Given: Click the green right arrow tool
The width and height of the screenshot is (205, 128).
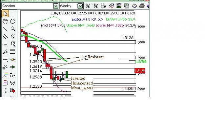Looking at the screenshot, I should pyautogui.click(x=13, y=67).
